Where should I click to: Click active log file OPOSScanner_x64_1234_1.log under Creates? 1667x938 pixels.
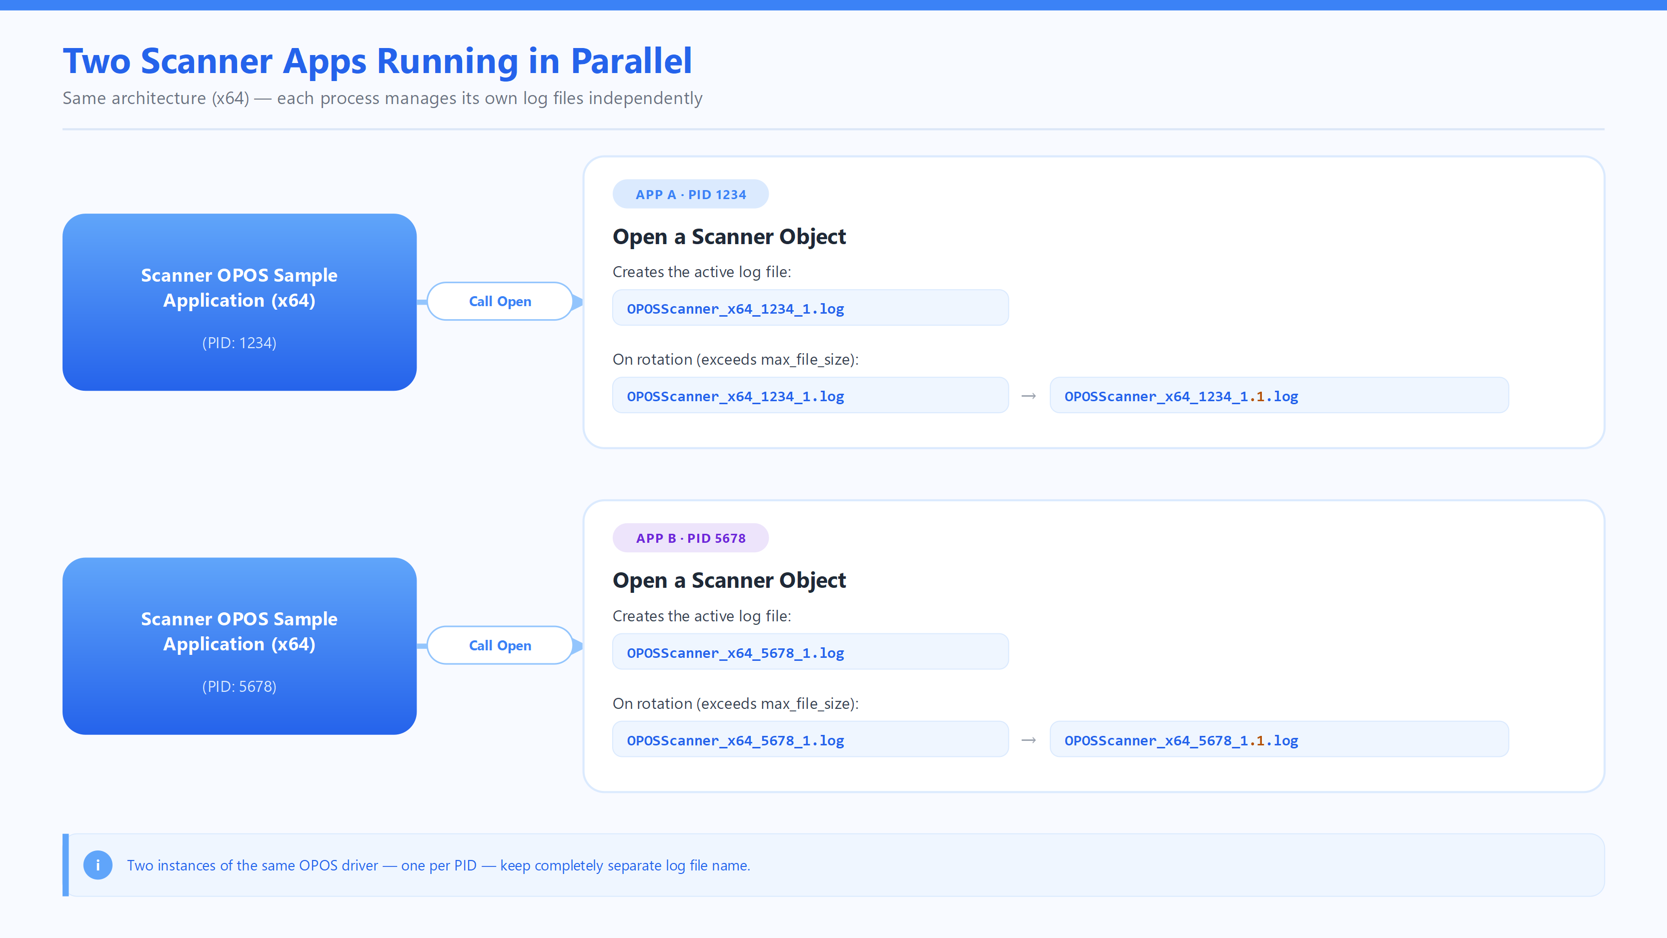click(810, 308)
